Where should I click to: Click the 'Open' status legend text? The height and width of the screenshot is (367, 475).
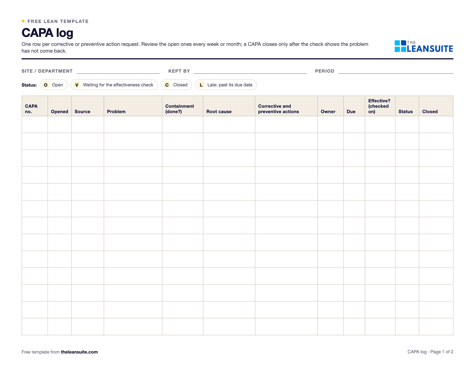point(57,85)
